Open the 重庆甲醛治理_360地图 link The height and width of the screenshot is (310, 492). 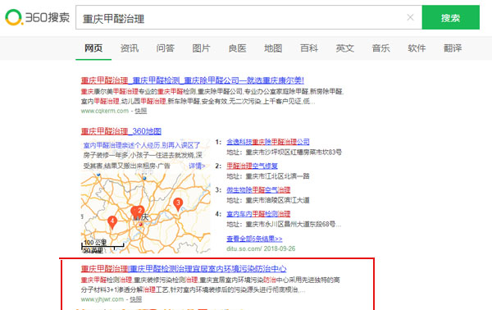coord(121,131)
